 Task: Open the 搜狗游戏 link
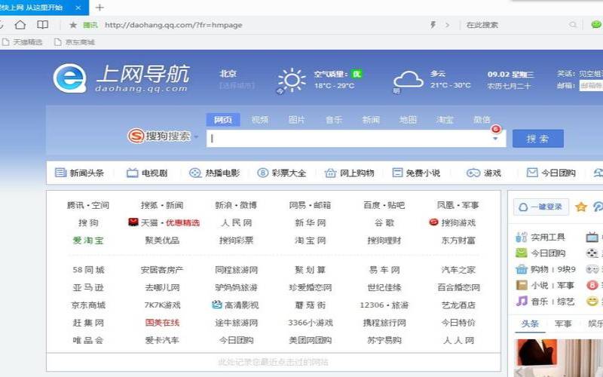click(x=452, y=222)
